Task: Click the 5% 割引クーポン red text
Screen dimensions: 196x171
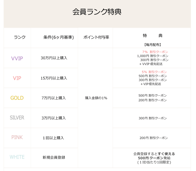Action: [x=154, y=72]
